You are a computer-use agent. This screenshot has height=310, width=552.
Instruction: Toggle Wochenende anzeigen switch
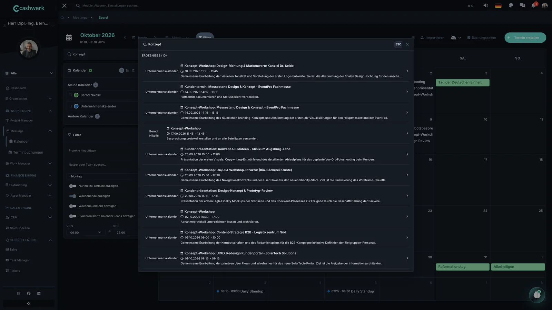(72, 196)
